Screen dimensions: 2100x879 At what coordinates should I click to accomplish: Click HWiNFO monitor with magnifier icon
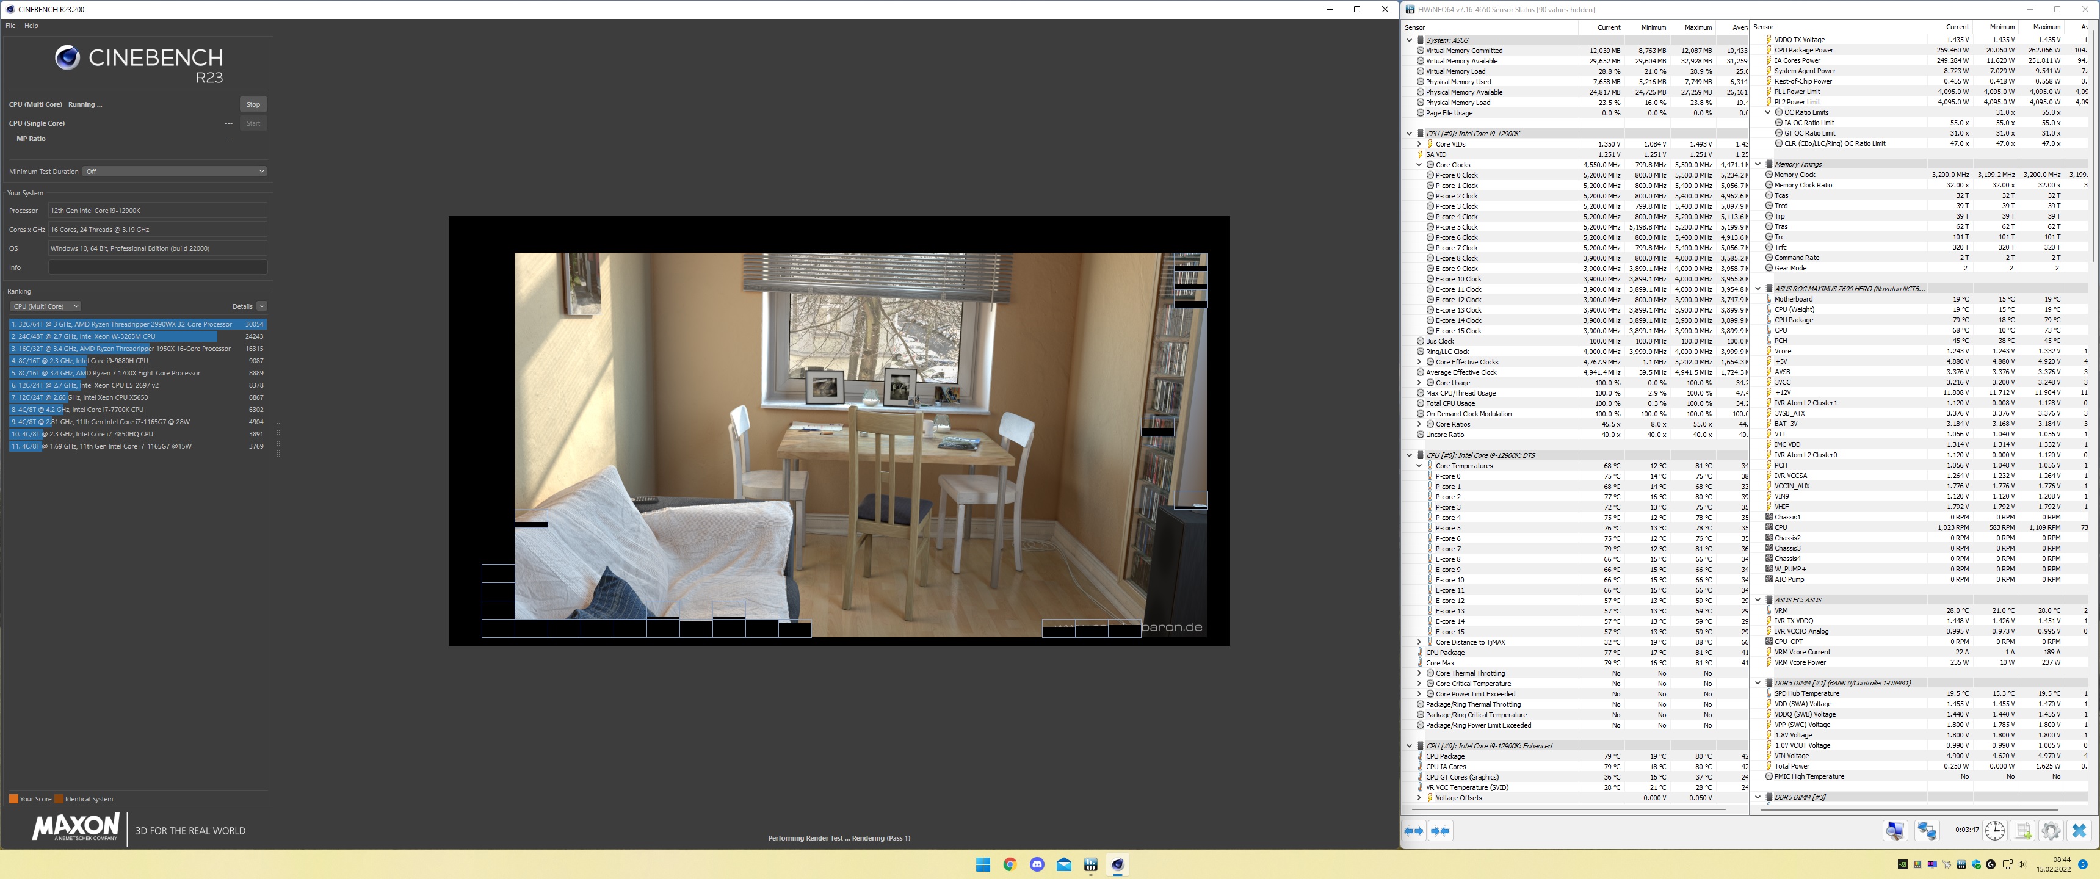(x=1895, y=831)
